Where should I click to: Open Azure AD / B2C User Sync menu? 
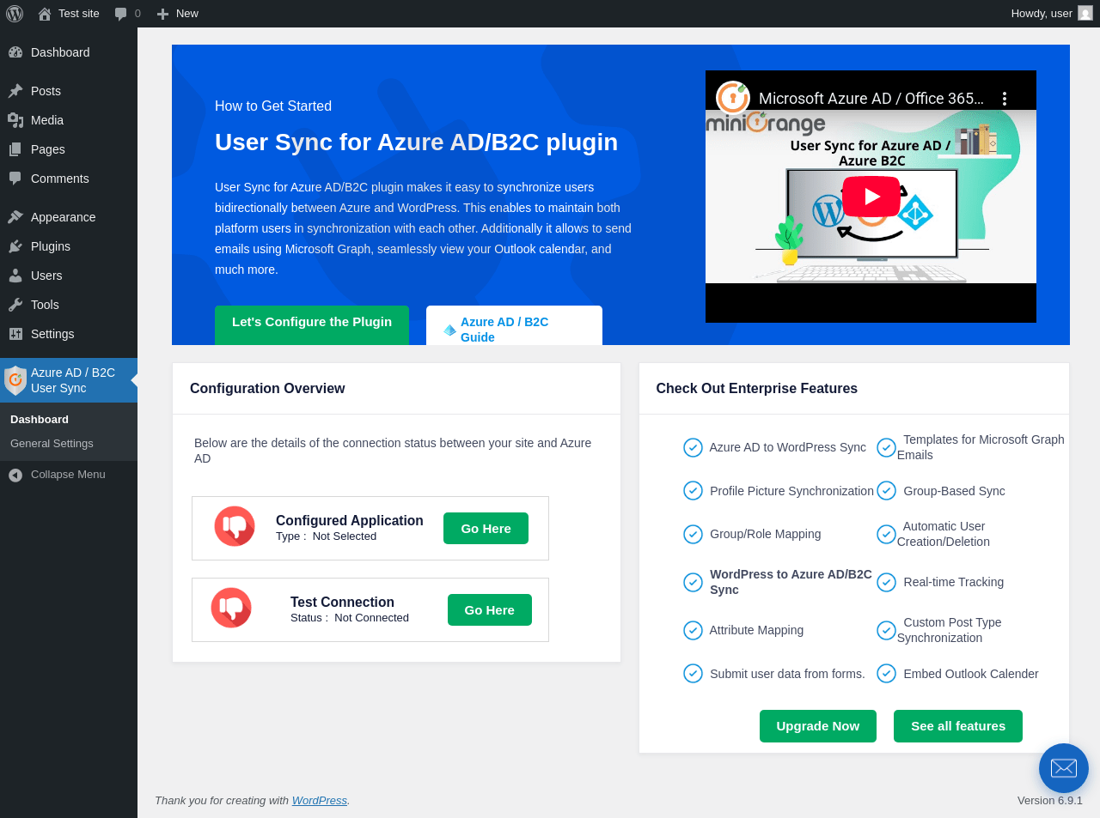click(x=69, y=380)
